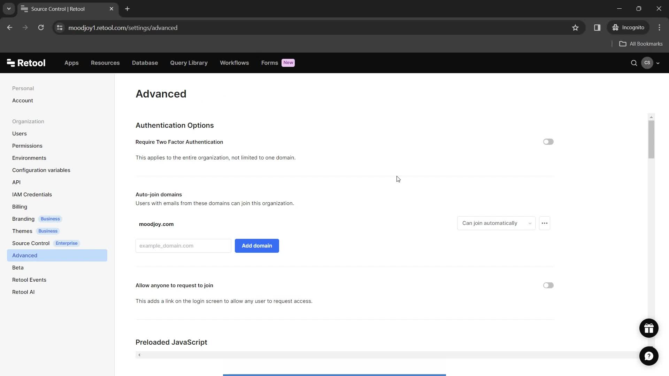Expand the account menu chevron
Screen dimensions: 669x376
coord(658,63)
